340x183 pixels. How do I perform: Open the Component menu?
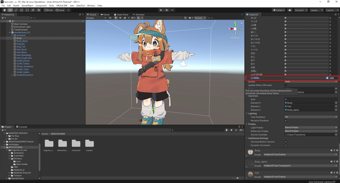click(x=41, y=6)
